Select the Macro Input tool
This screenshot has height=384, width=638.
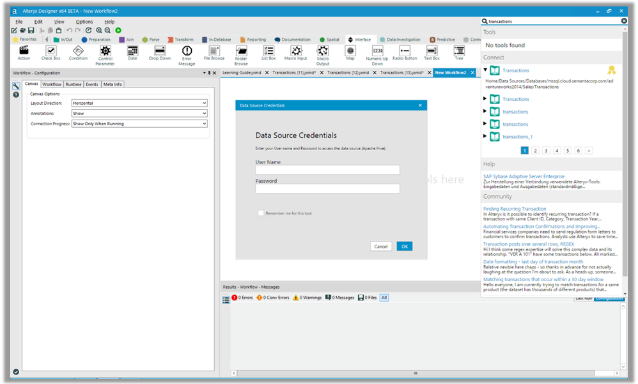tap(296, 52)
